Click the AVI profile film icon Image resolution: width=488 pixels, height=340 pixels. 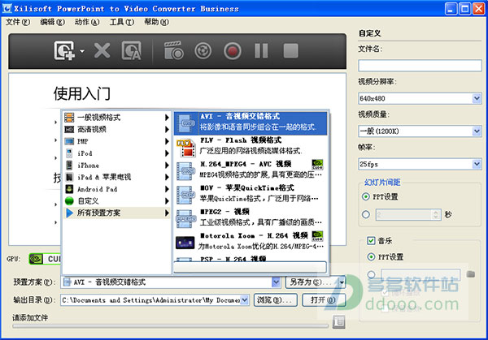pos(185,123)
